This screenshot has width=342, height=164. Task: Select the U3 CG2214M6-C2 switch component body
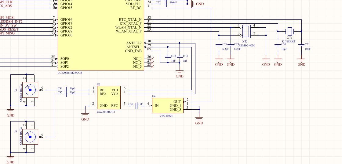click(x=109, y=97)
